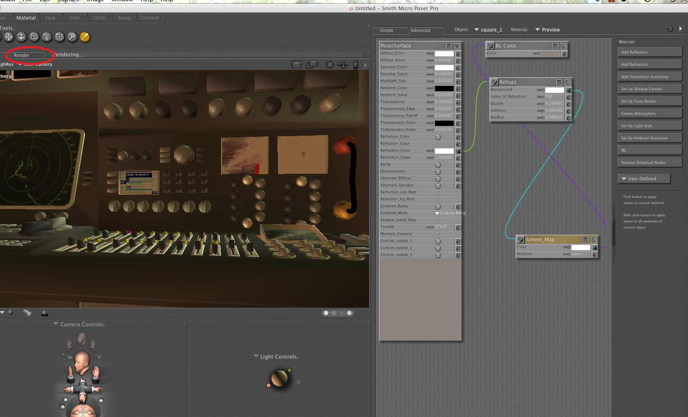Screen dimensions: 688x417
Task: Select the yellow eyedropper tool
Action: 85,37
